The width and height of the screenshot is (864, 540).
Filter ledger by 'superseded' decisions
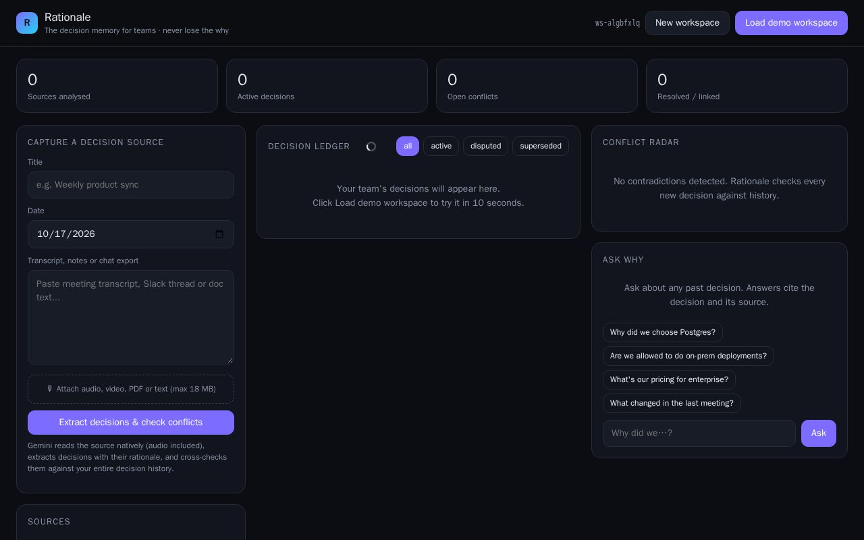click(x=541, y=146)
